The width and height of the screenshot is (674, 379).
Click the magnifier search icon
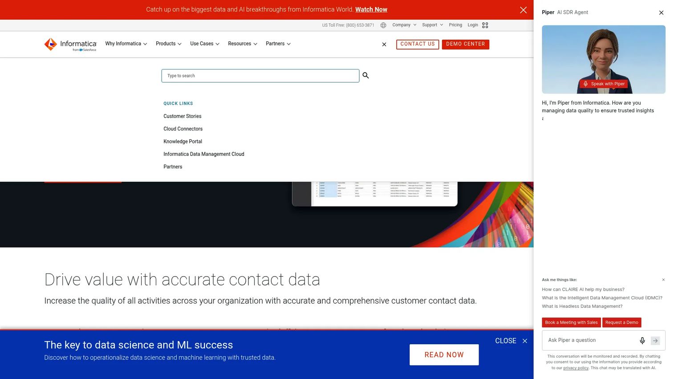tap(365, 75)
